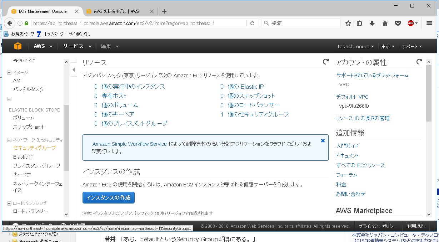This screenshot has width=439, height=242.
Task: Open the 東京 region selector
Action: [388, 46]
